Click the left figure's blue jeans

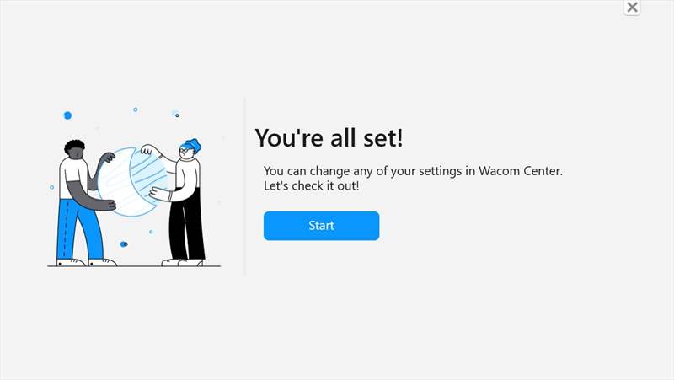[78, 230]
